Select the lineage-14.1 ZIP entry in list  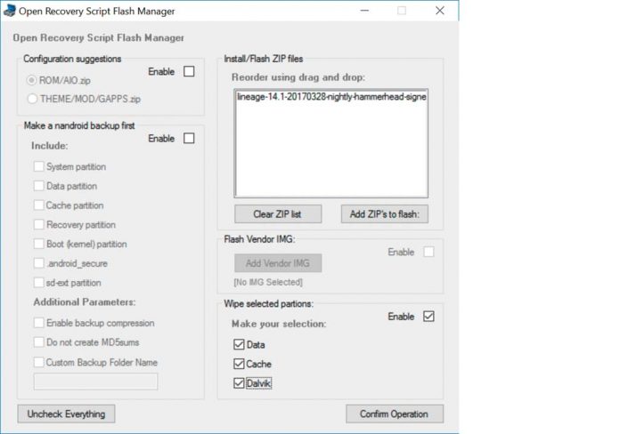[x=331, y=97]
